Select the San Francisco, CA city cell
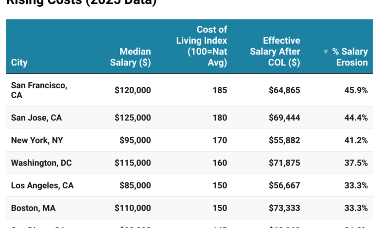This screenshot has width=379, height=228. (x=39, y=90)
